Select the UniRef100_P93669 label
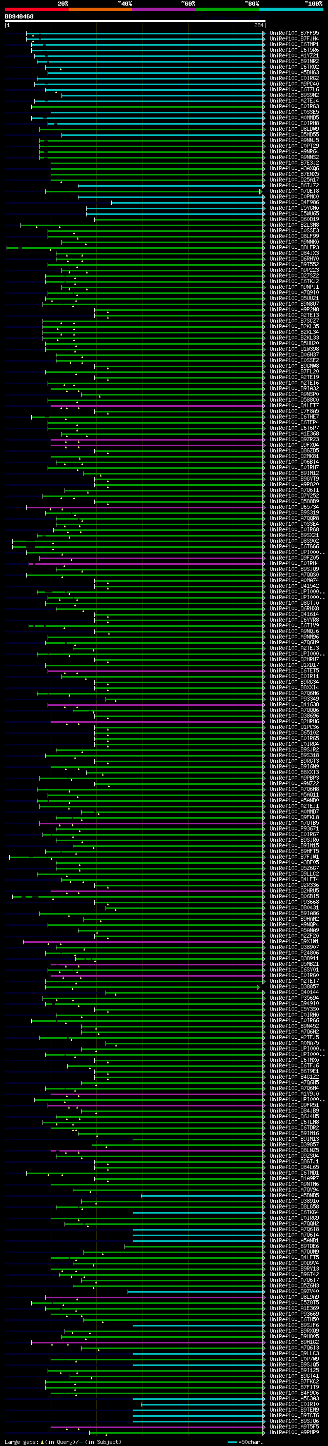Screen dimensions: 328x1446 click(294, 1314)
